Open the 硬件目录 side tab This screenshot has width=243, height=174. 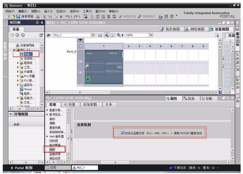[237, 37]
